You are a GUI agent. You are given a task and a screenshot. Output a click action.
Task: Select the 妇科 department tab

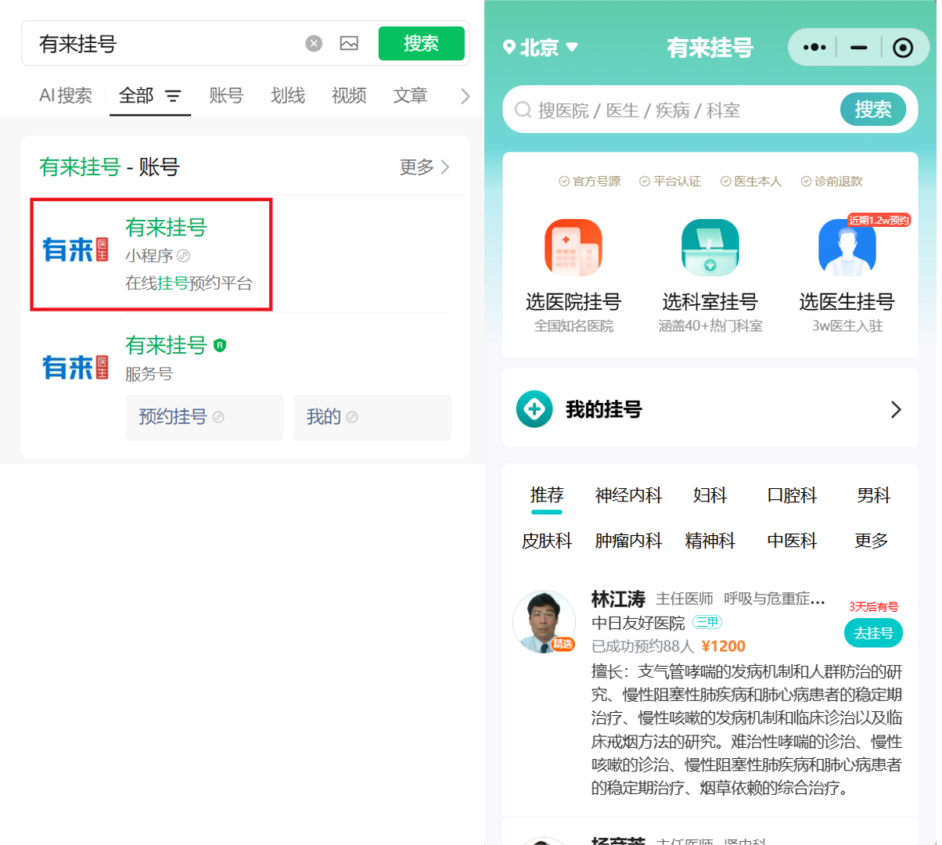coord(710,495)
